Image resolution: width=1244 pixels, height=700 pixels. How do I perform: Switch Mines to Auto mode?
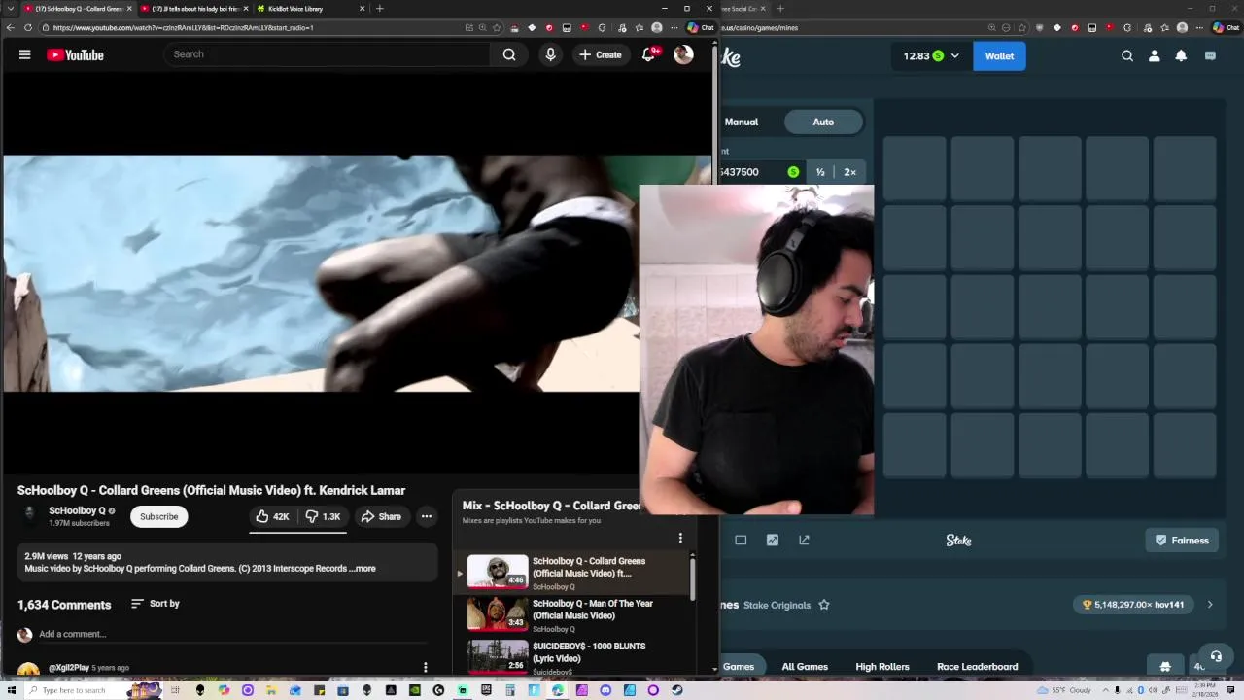click(823, 122)
